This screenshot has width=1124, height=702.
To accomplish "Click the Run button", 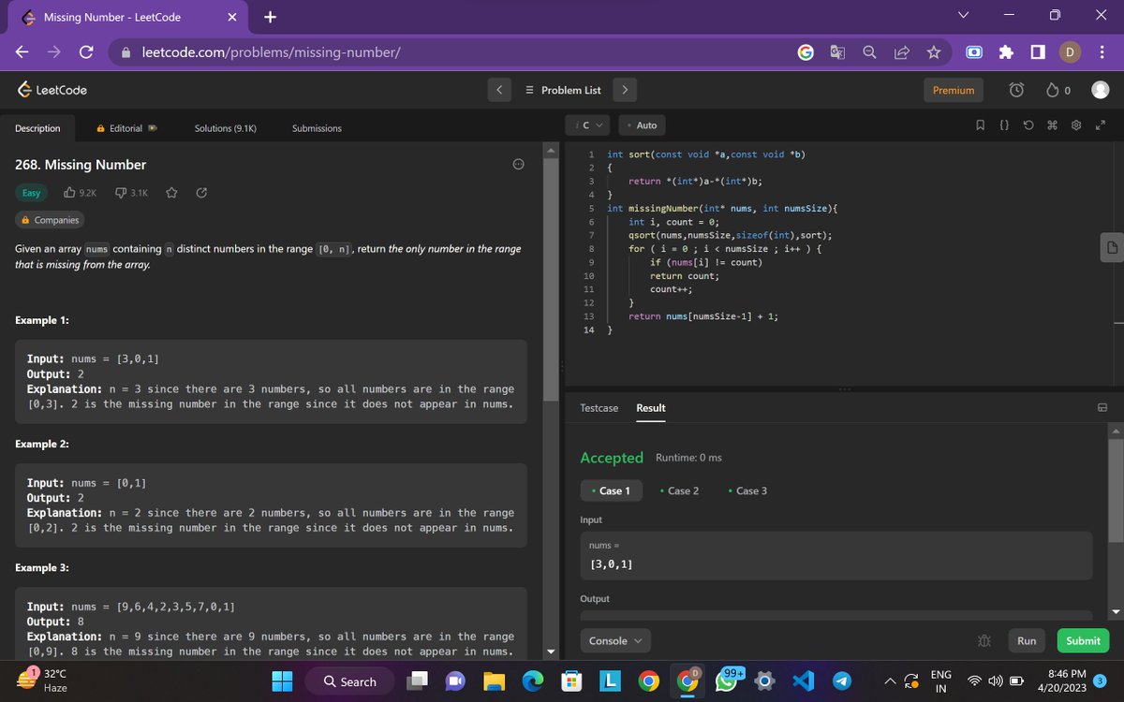I will tap(1027, 641).
